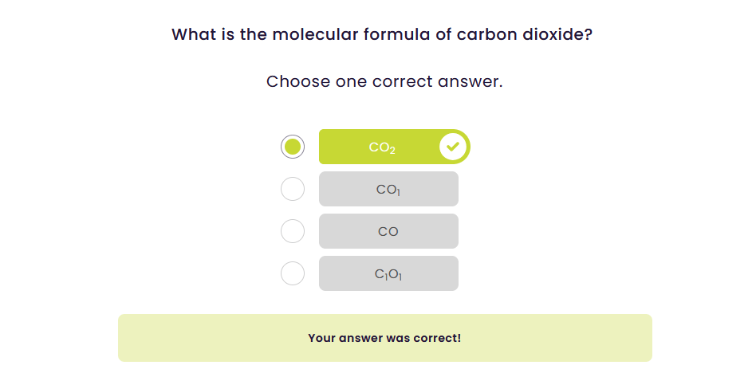Select the grey C1O1 answer box
The width and height of the screenshot is (756, 369).
tap(388, 273)
